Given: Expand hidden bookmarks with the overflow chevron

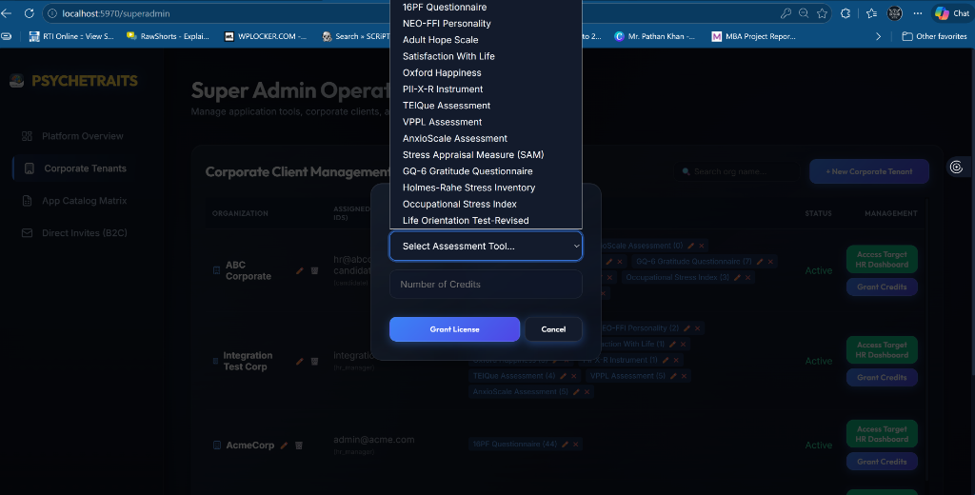Looking at the screenshot, I should tap(878, 37).
